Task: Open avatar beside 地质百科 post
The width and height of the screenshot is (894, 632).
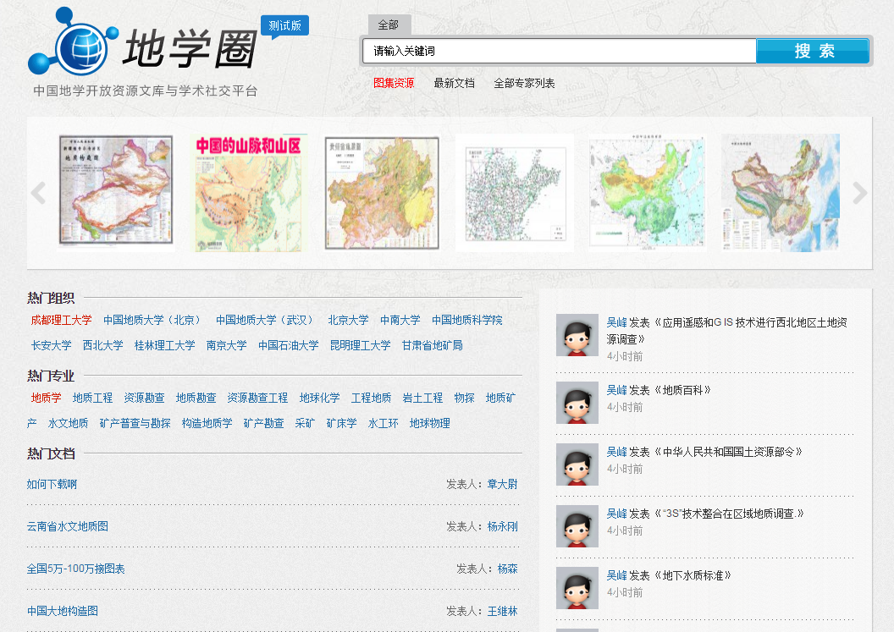Action: pyautogui.click(x=577, y=403)
